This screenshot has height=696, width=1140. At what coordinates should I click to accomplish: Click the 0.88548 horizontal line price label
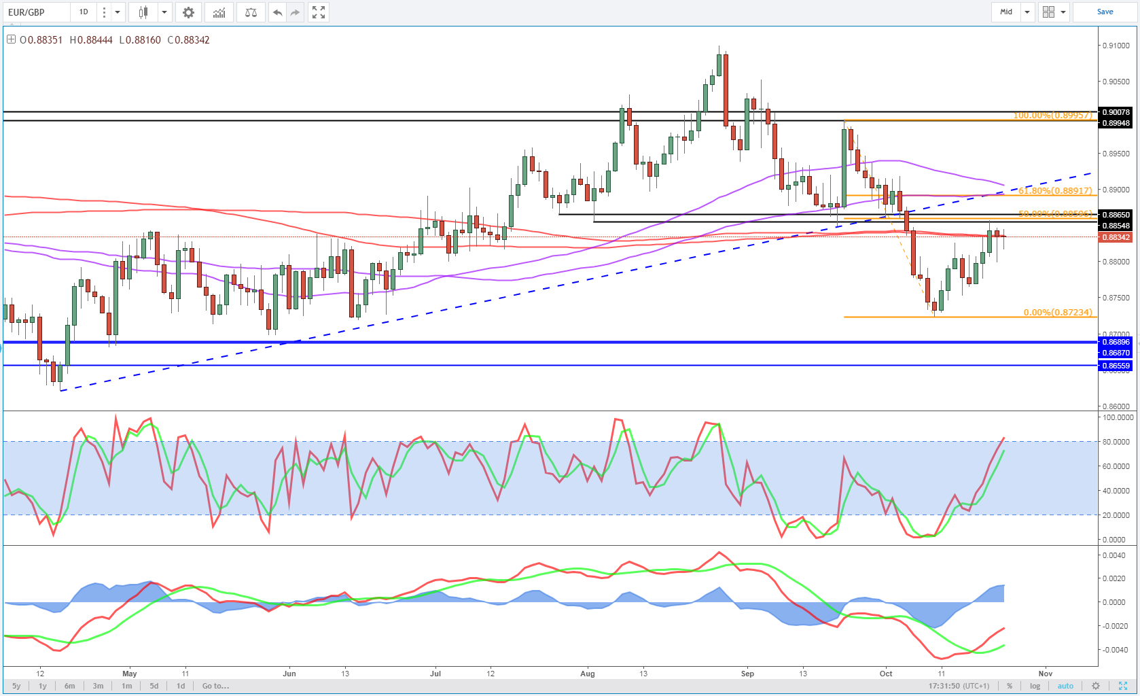(x=1116, y=226)
